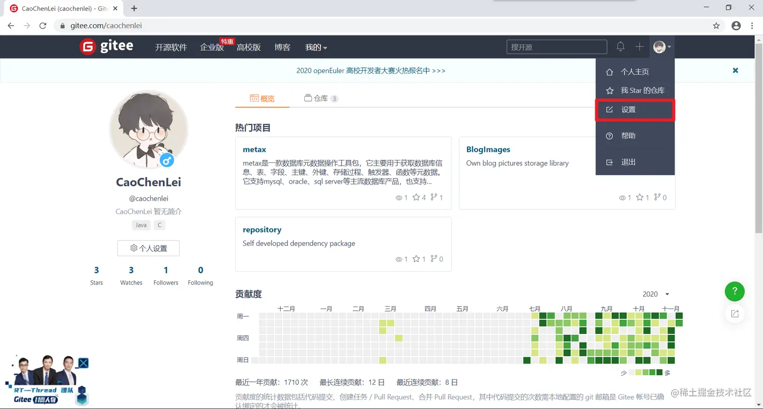Click star count on metax card
Viewport: 763px width, 409px height.
tap(419, 198)
